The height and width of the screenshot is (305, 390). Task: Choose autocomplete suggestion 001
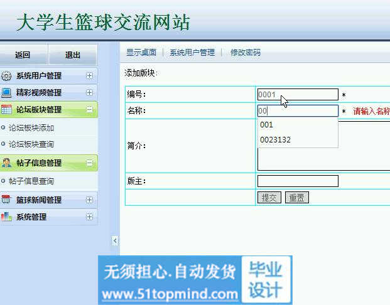pos(298,124)
